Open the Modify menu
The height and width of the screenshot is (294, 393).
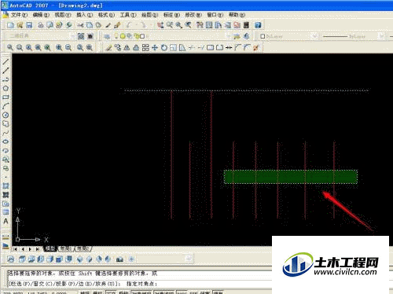pyautogui.click(x=193, y=15)
